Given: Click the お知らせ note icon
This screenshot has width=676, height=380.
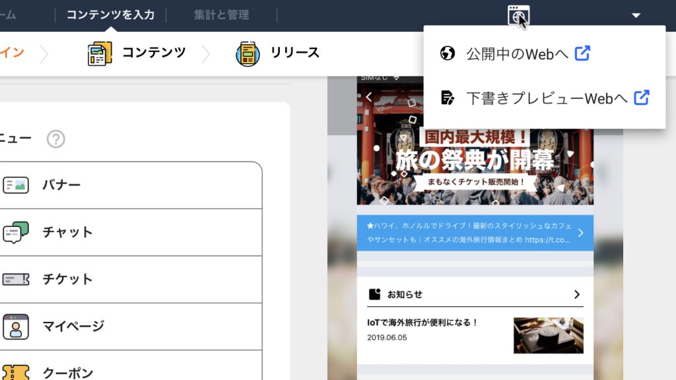Looking at the screenshot, I should (375, 294).
